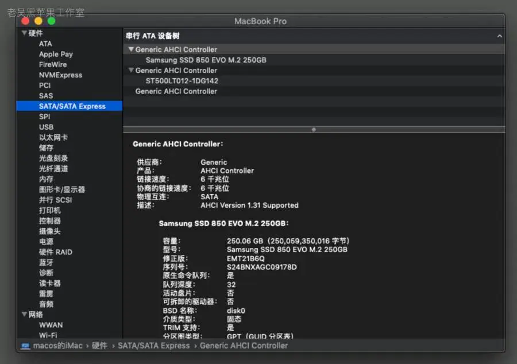The height and width of the screenshot is (364, 517).
Task: Collapse the second Generic AHCI Controller triangle
Action: pyautogui.click(x=131, y=70)
